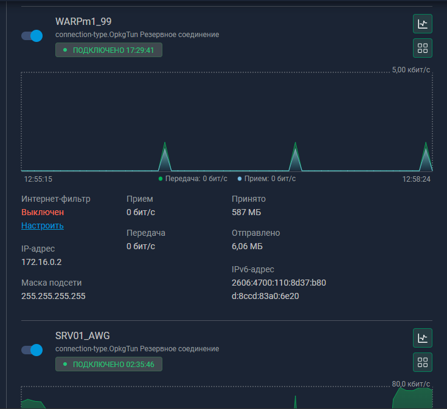
Task: Select the SRV01_AWG connection title
Action: point(83,335)
